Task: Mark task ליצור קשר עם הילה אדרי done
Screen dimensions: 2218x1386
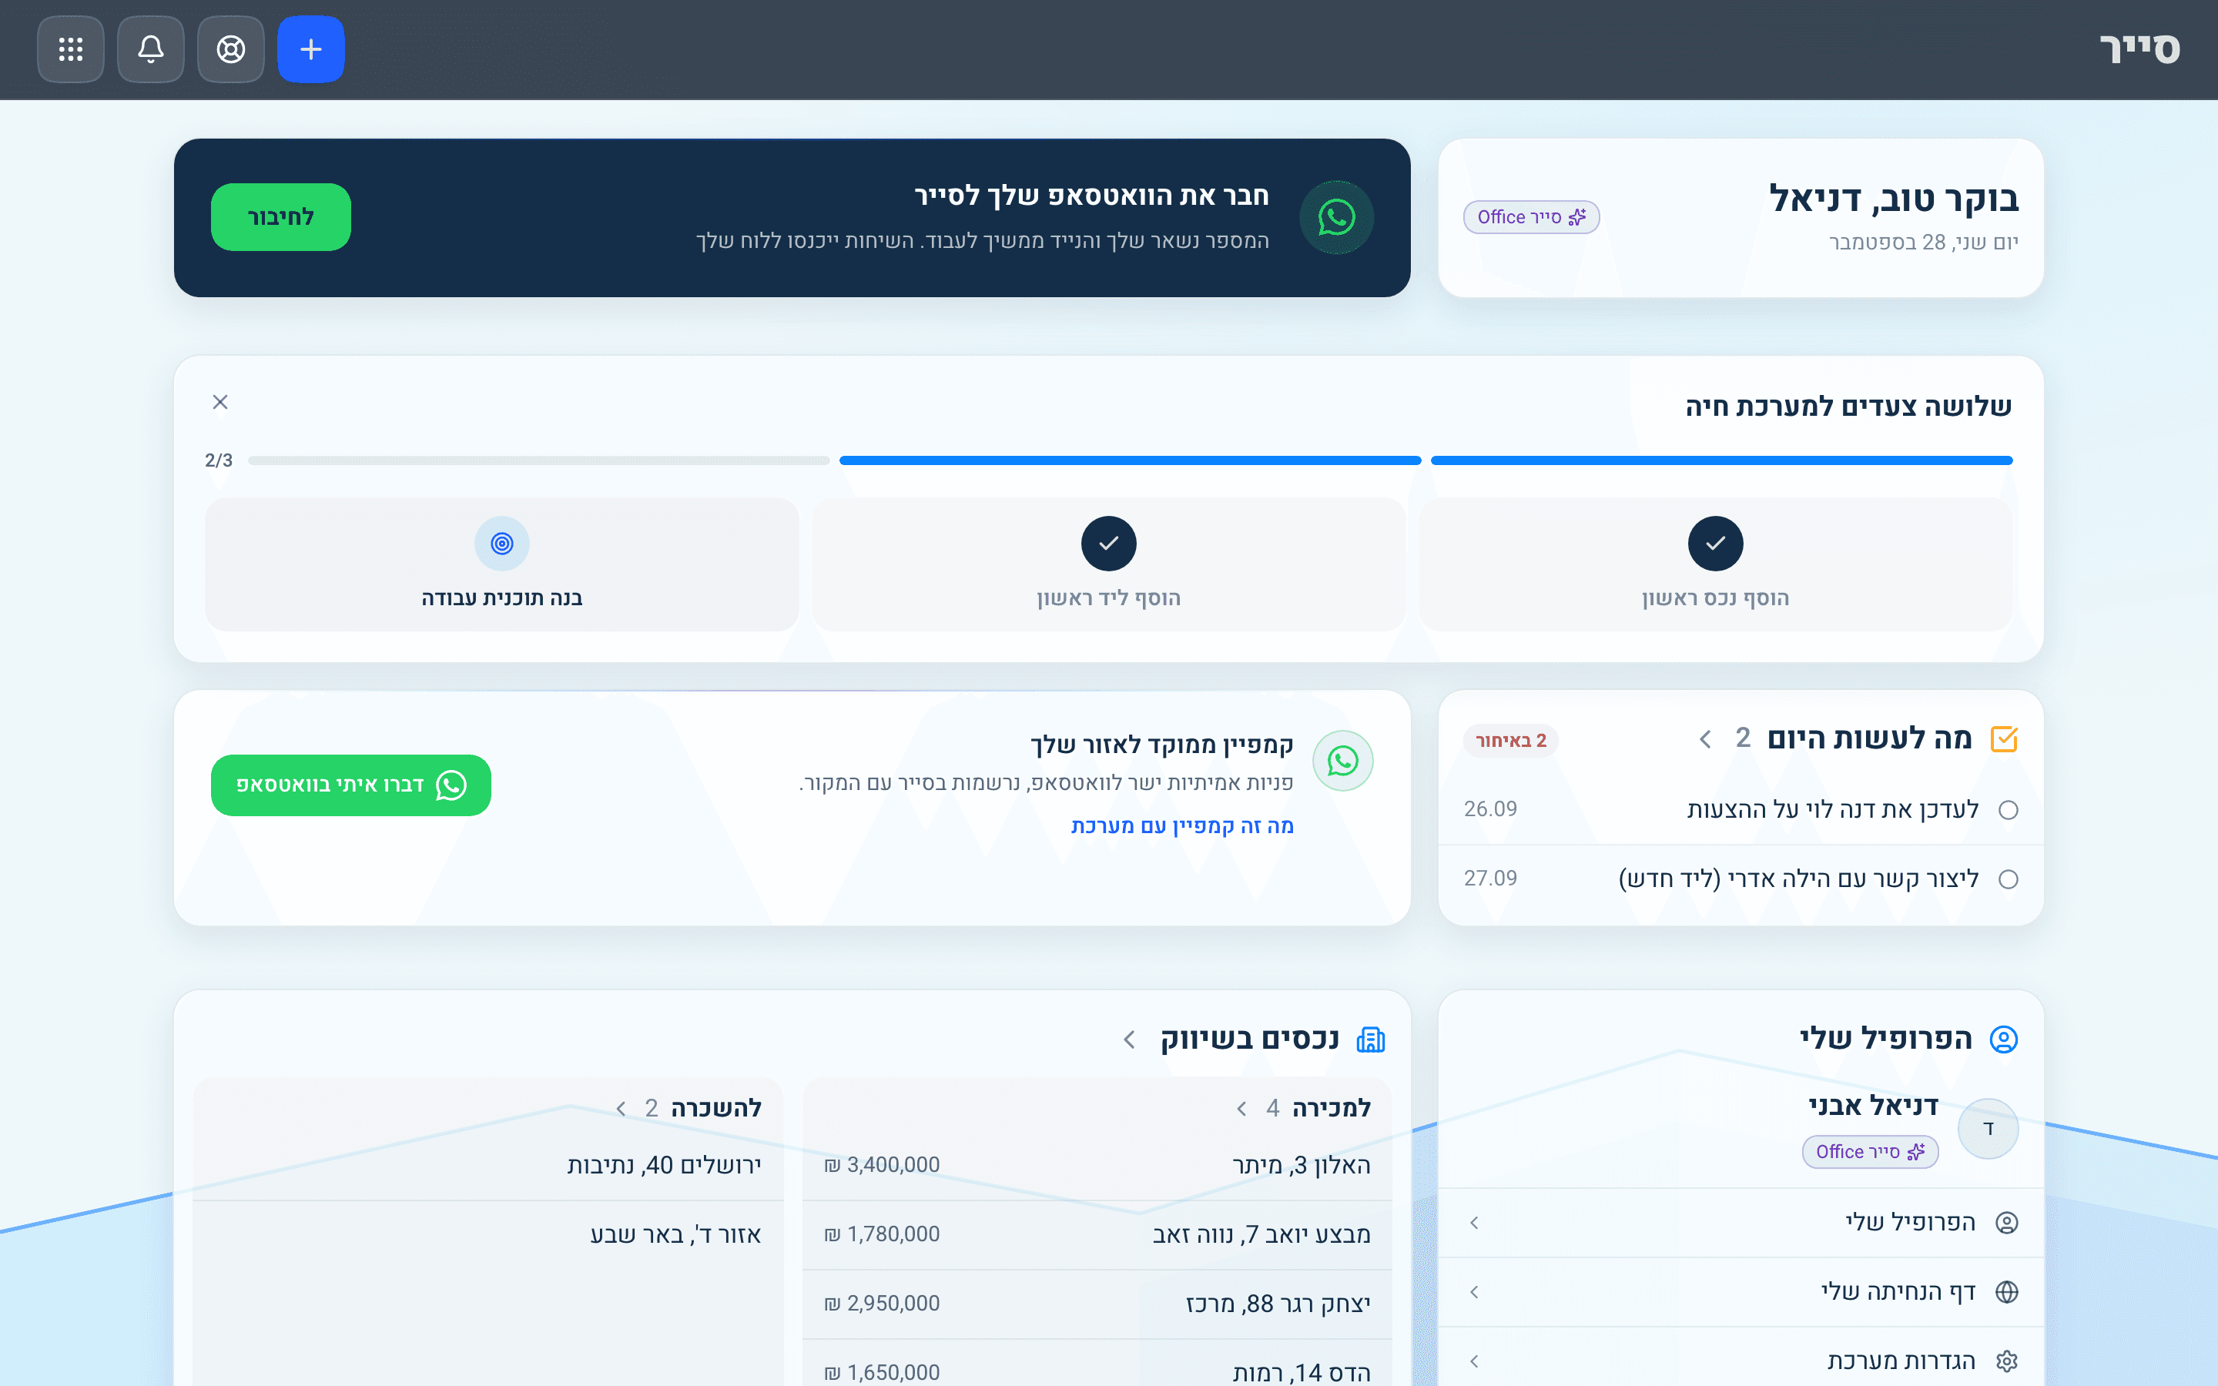Action: pyautogui.click(x=2008, y=880)
